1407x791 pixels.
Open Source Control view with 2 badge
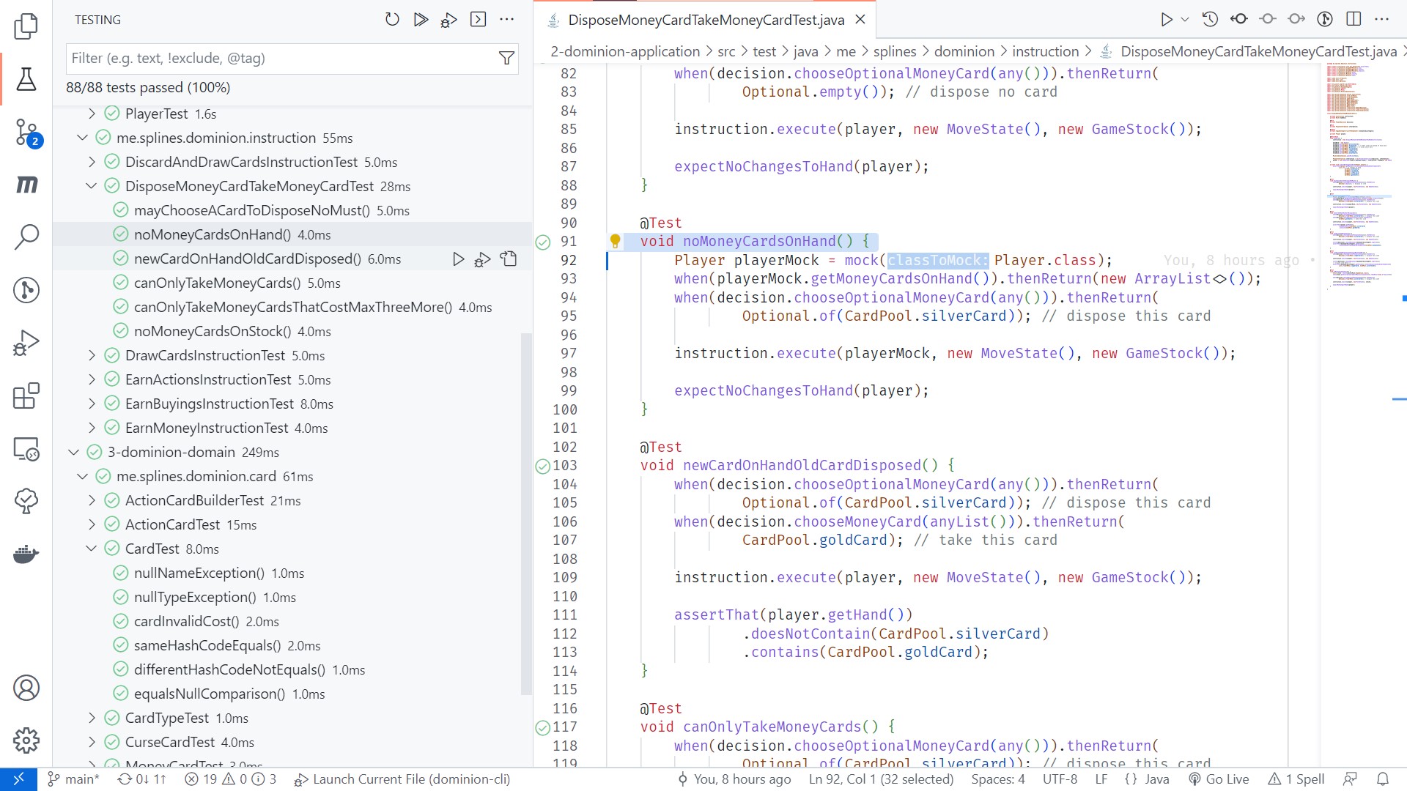pos(26,133)
